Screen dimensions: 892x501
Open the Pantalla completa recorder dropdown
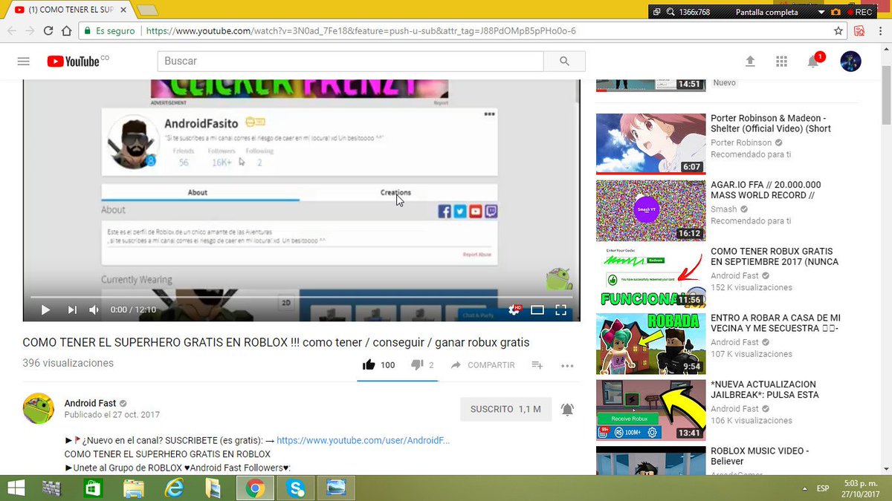tap(821, 12)
